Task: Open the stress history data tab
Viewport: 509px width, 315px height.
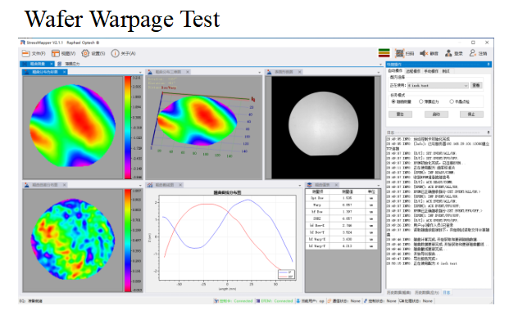Action: coord(427,292)
